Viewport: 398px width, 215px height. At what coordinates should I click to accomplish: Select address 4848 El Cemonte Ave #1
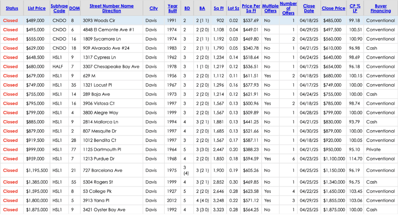click(x=109, y=30)
